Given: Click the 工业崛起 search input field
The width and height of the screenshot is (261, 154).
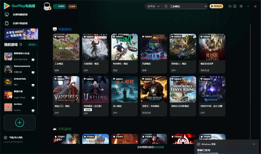Looking at the screenshot, I should click(187, 6).
